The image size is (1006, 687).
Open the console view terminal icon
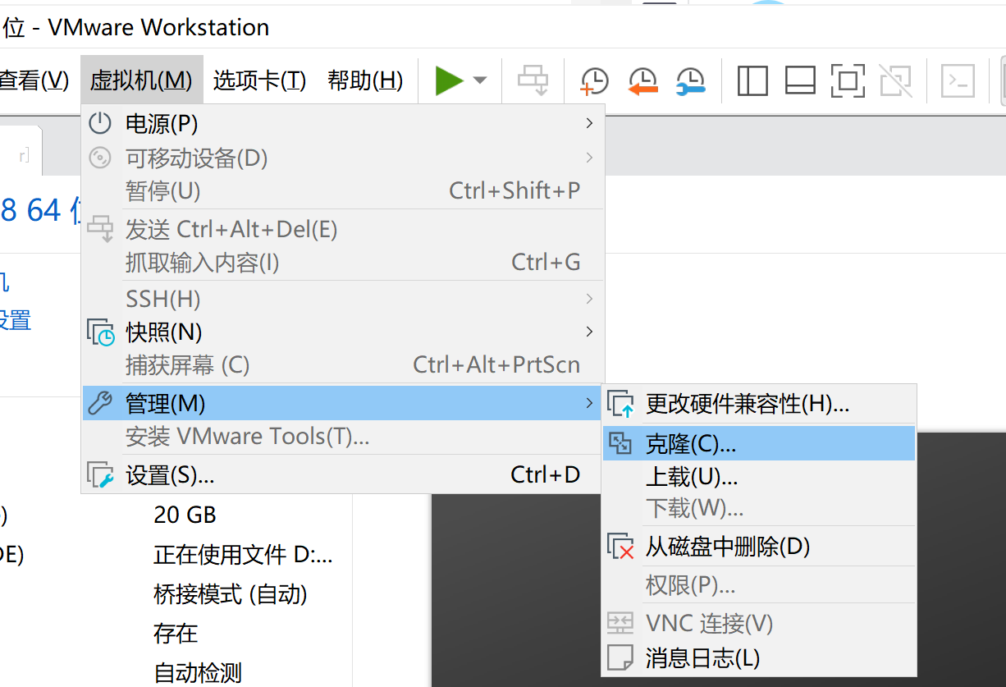[958, 80]
